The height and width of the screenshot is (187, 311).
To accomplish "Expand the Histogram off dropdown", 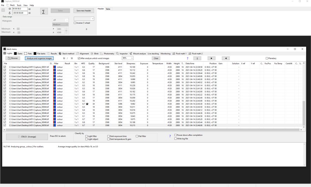I will tap(60, 20).
